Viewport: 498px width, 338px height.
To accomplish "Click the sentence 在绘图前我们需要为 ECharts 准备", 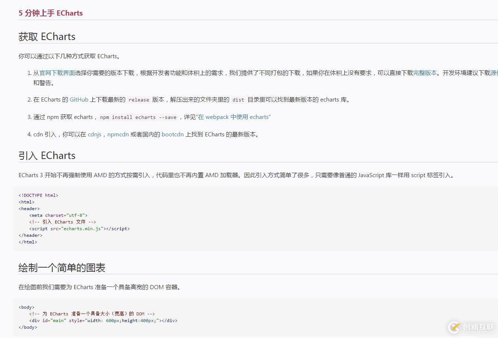I will pos(100,287).
